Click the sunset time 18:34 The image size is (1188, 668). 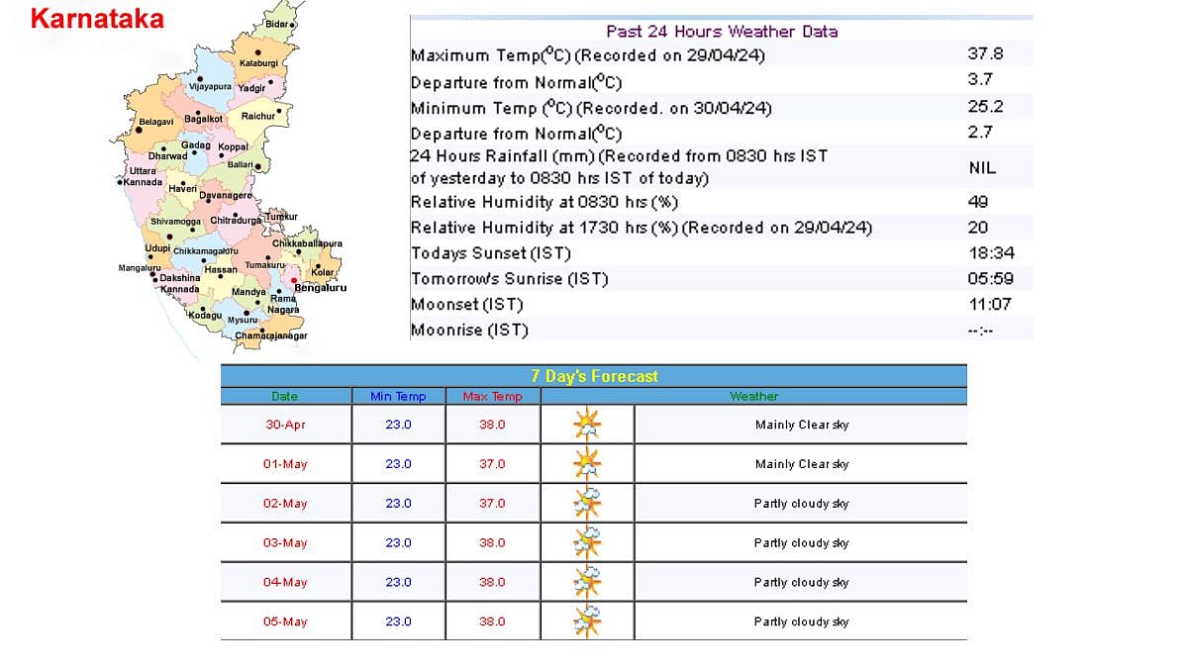click(991, 253)
